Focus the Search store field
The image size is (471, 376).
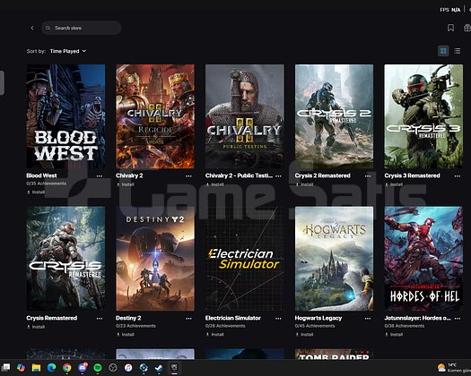[81, 28]
